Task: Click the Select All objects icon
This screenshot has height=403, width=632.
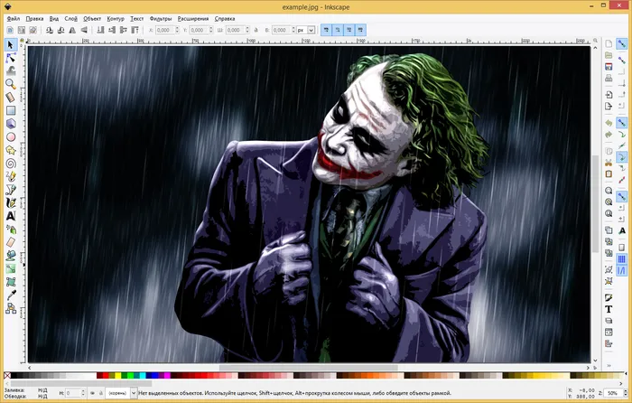Action: (10, 30)
